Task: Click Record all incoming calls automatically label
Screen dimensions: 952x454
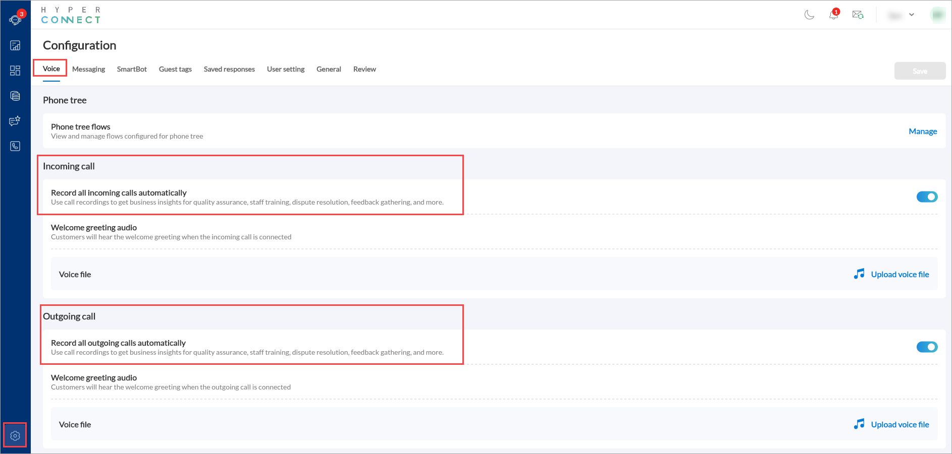Action: (119, 192)
